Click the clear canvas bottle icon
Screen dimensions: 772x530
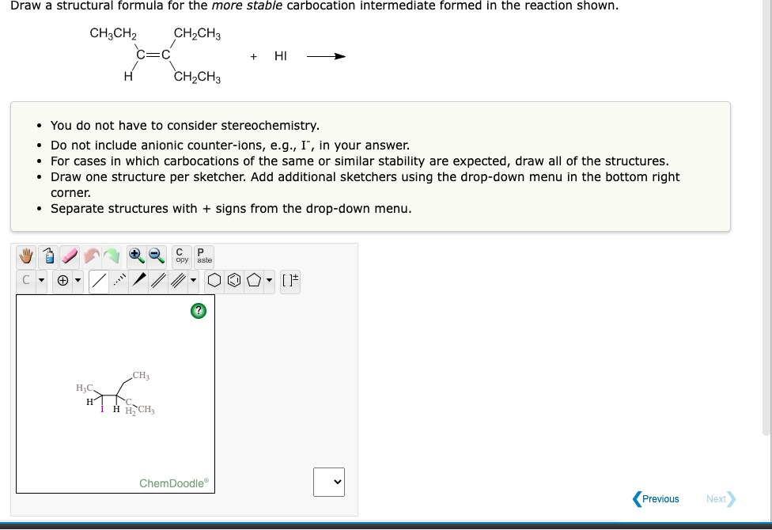pyautogui.click(x=48, y=256)
